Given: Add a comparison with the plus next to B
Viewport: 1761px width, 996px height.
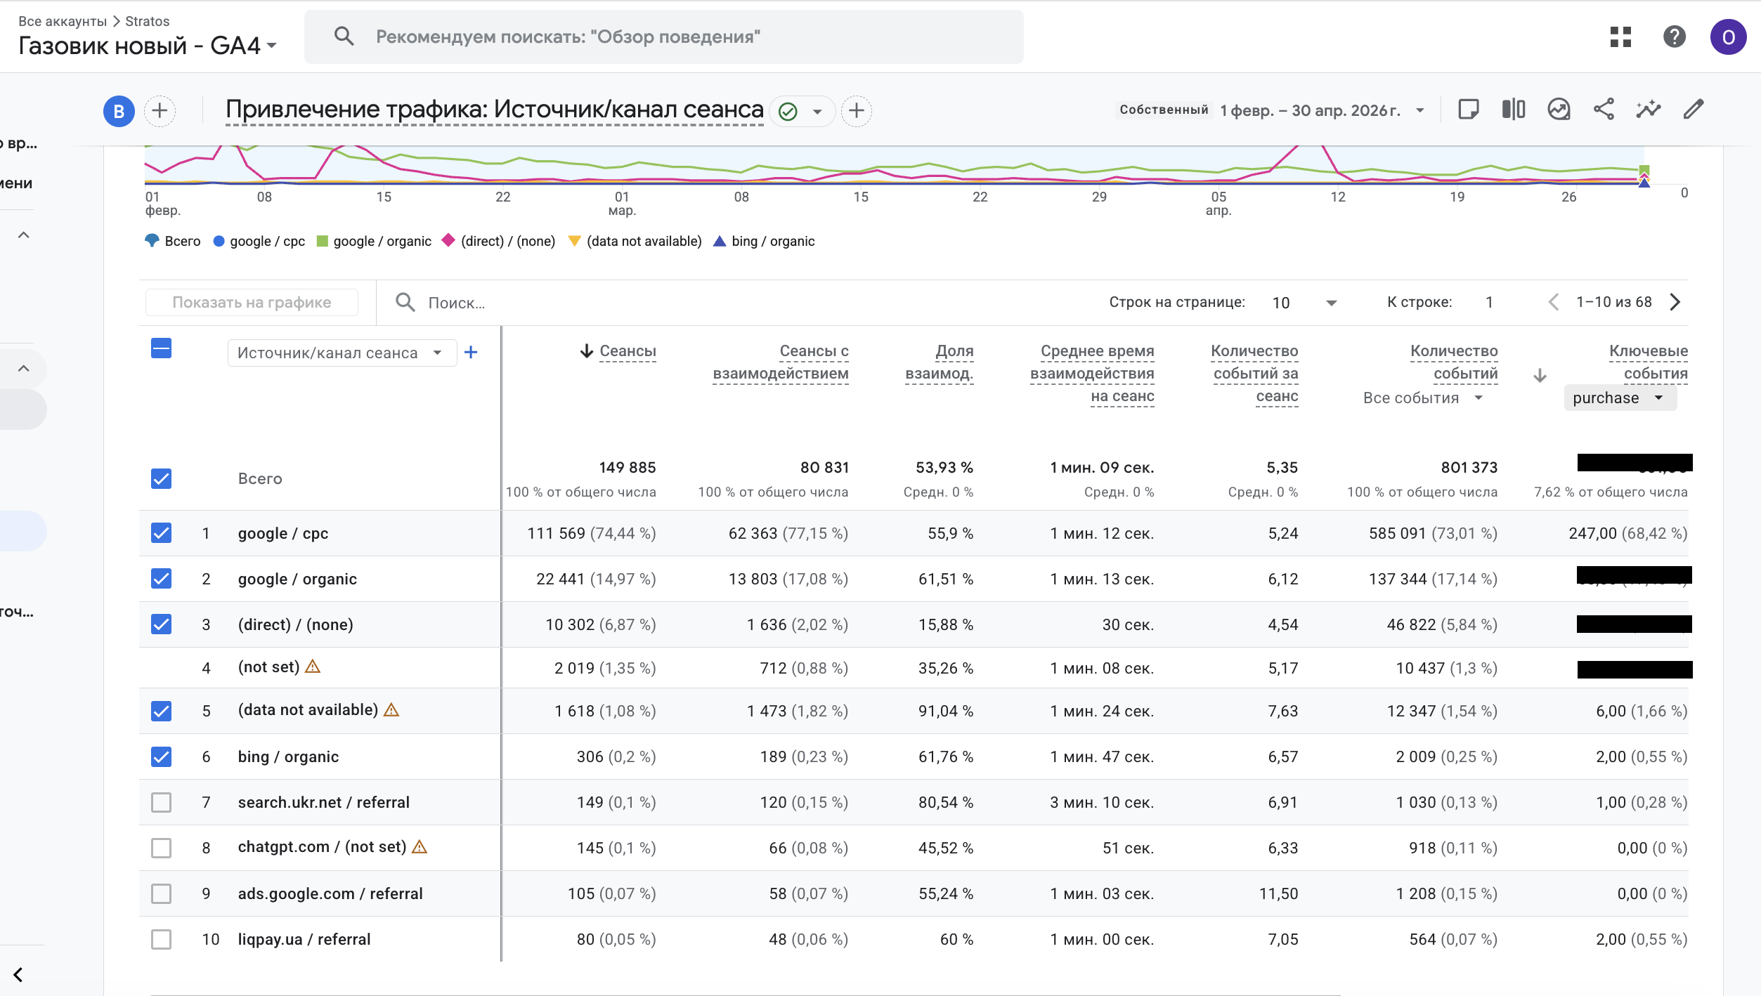Looking at the screenshot, I should 160,111.
